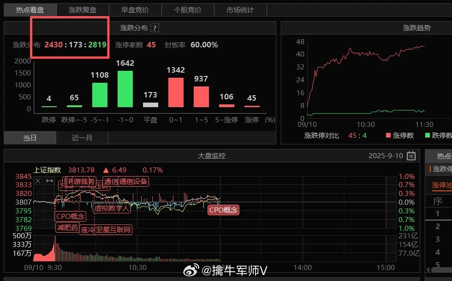
Task: Click the highlighted CPO概念 tag near 11:30
Action: [223, 210]
